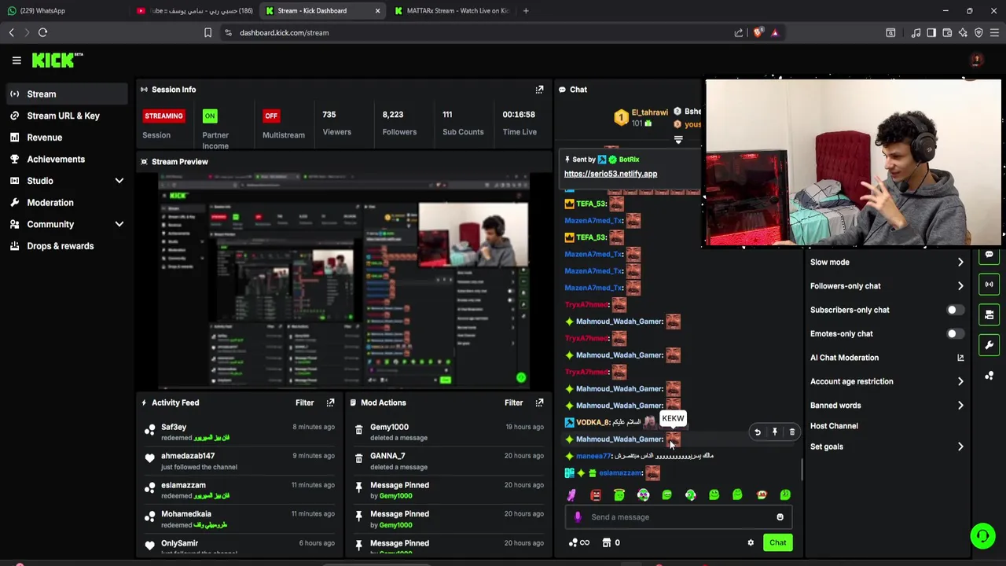Open Brave VPN shield icon
Image resolution: width=1006 pixels, height=566 pixels.
pyautogui.click(x=978, y=33)
